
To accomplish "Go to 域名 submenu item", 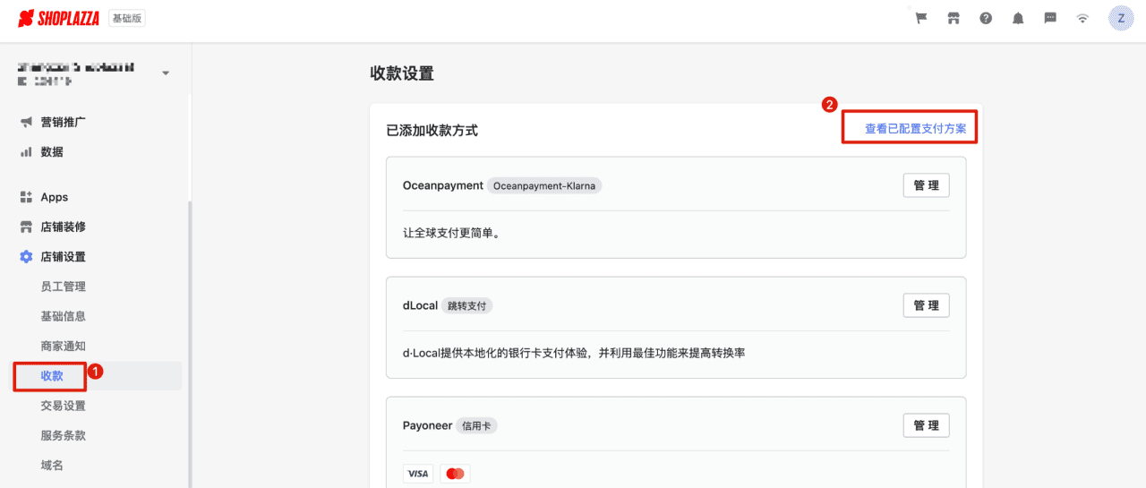I will [52, 466].
